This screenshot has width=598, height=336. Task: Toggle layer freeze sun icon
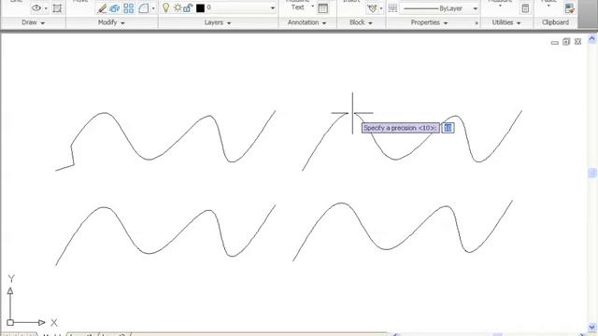178,7
